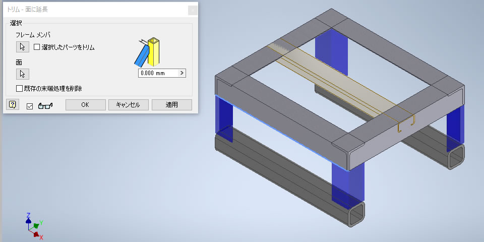484x242 pixels.
Task: Confirm with the OK button
Action: [x=86, y=105]
